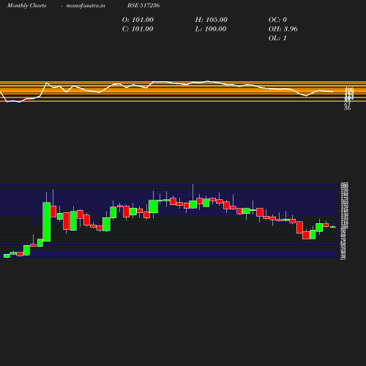Click the tallest green candlestick body
This screenshot has height=366, width=366.
pyautogui.click(x=47, y=222)
